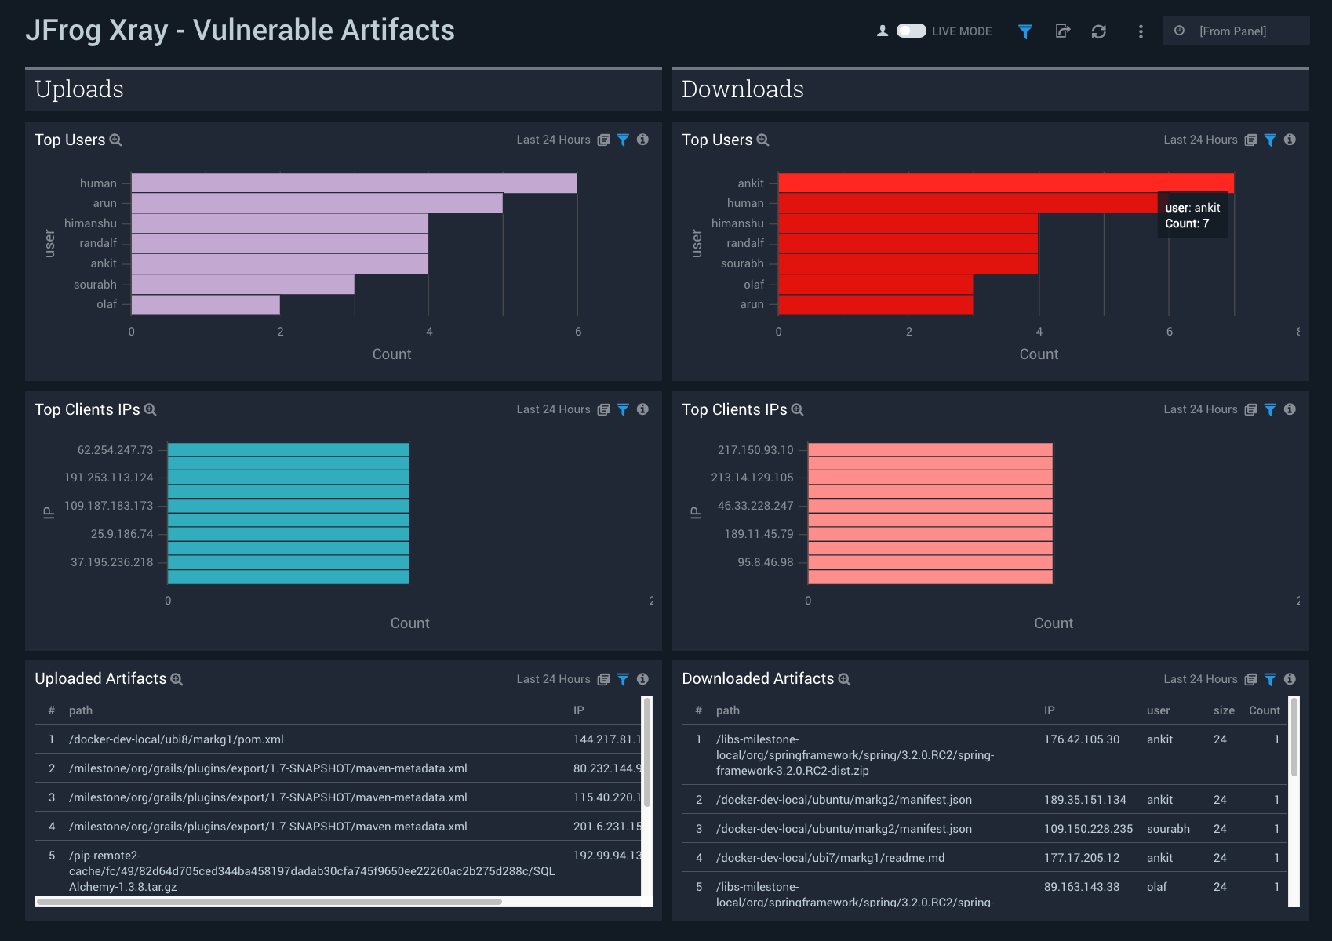Viewport: 1332px width, 941px height.
Task: Sort Downloaded Artifacts by Count column
Action: [1264, 710]
